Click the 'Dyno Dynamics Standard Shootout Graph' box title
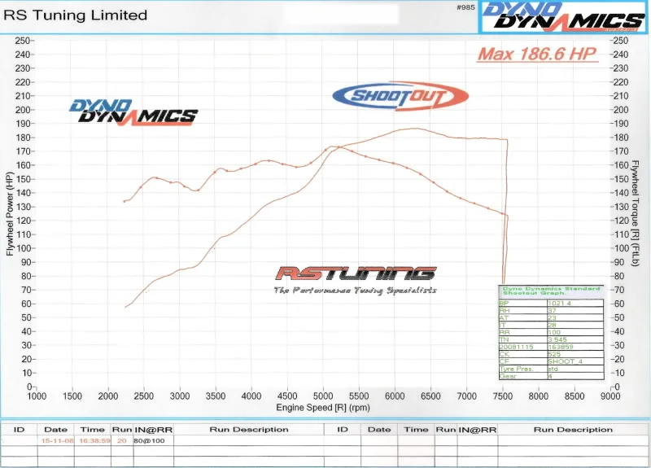Screen dimensions: 651x468 coord(552,291)
